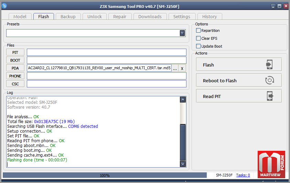The height and width of the screenshot is (183, 290).
Task: Click the PDA file button
Action: click(15, 68)
